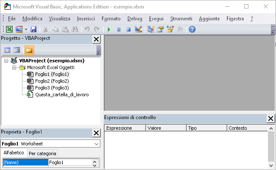
Task: Click the Paste clipboard icon
Action: tap(65, 29)
